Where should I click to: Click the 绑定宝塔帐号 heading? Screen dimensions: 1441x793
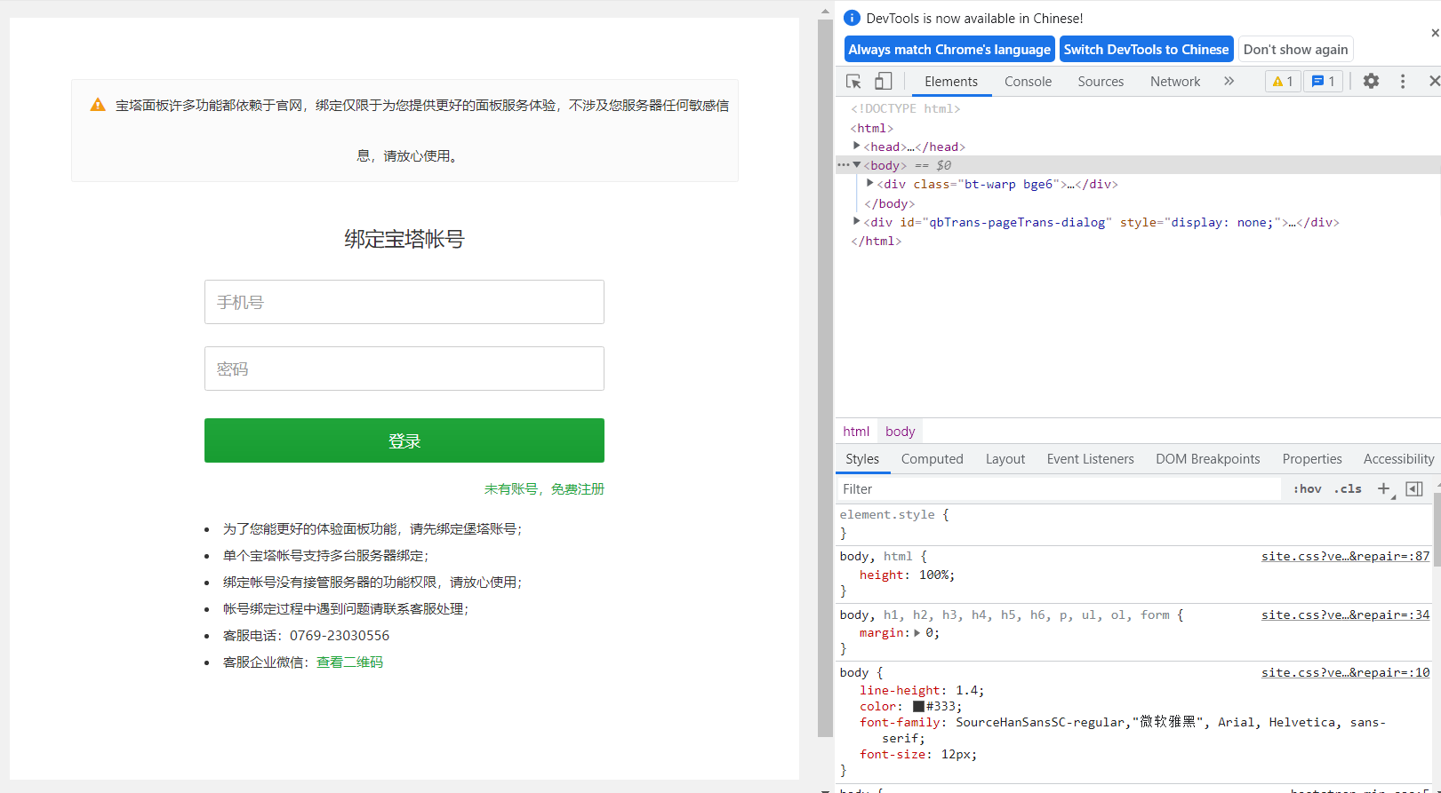click(404, 238)
